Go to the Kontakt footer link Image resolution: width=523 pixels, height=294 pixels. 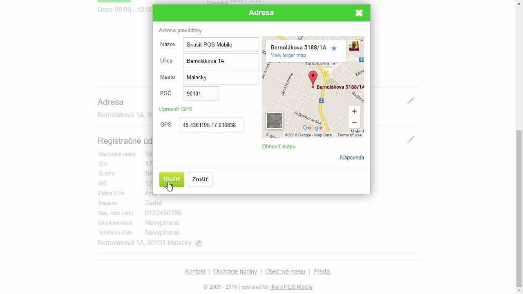click(195, 272)
